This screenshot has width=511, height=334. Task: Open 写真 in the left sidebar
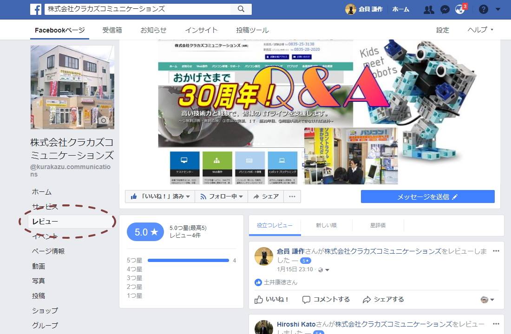click(39, 281)
